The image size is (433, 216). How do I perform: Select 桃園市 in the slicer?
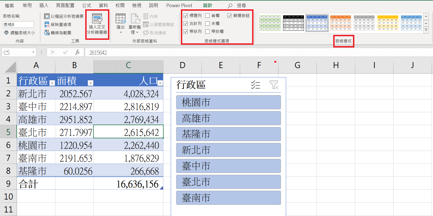228,102
